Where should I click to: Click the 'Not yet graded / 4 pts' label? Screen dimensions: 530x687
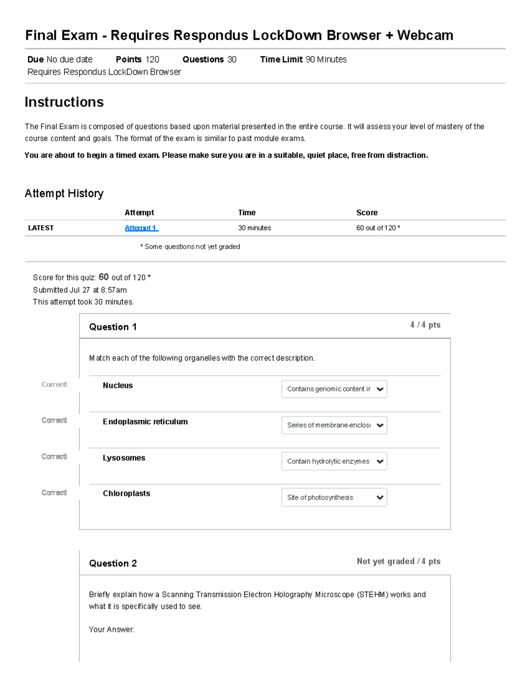click(x=398, y=561)
